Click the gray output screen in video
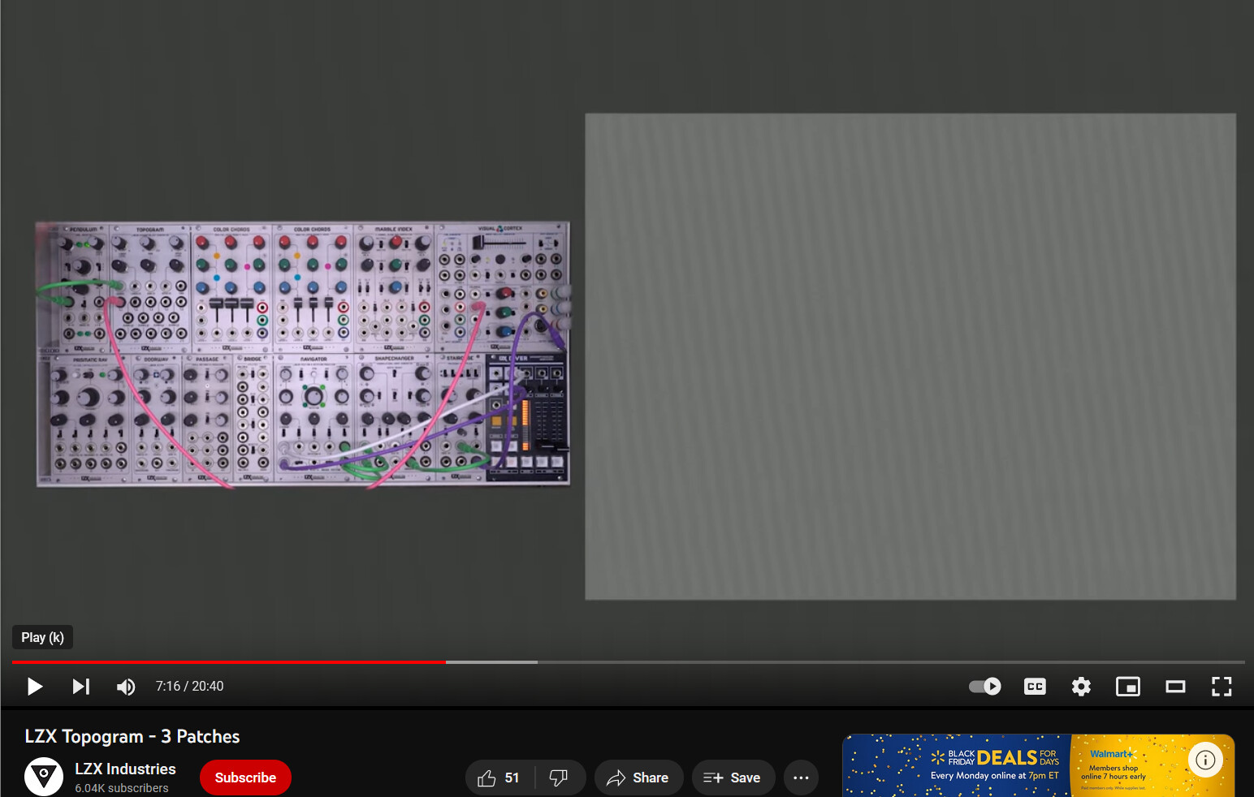The image size is (1254, 797). [x=910, y=356]
